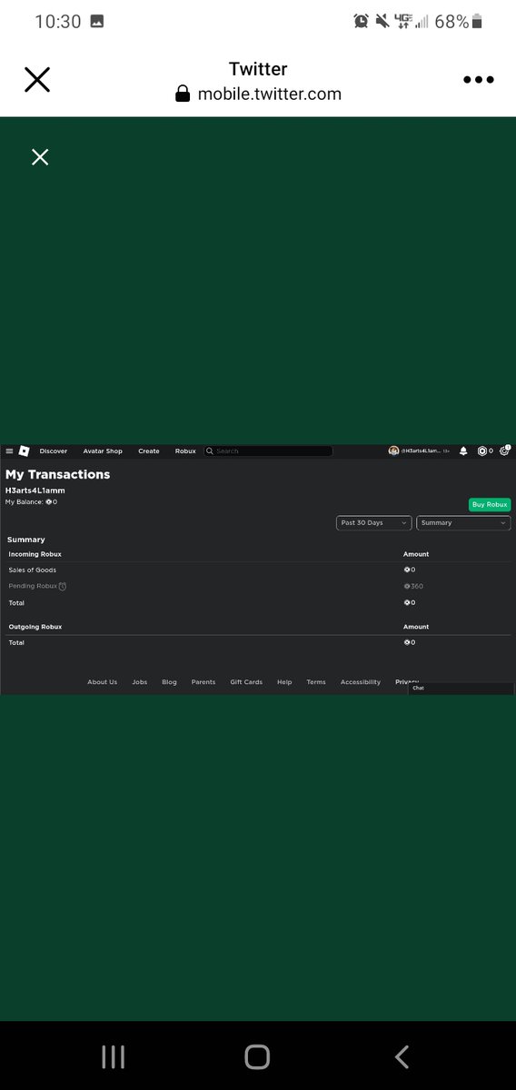Go to Avatar Shop

click(103, 451)
